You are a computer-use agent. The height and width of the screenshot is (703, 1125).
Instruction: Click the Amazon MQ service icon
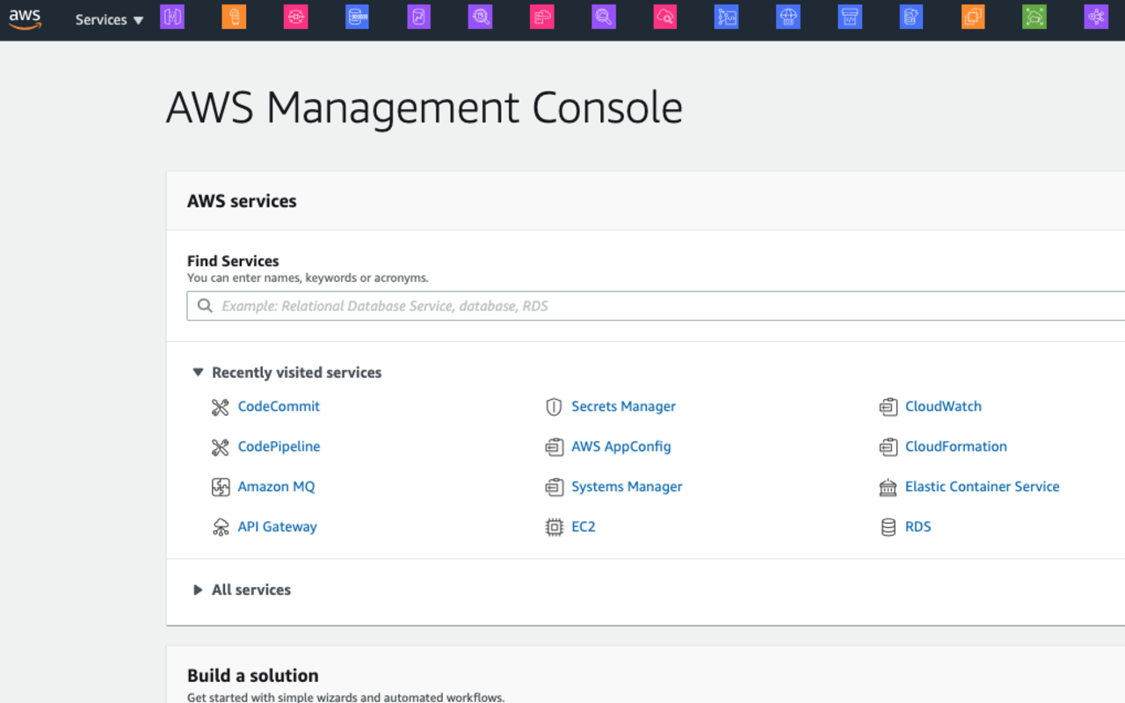(x=221, y=487)
